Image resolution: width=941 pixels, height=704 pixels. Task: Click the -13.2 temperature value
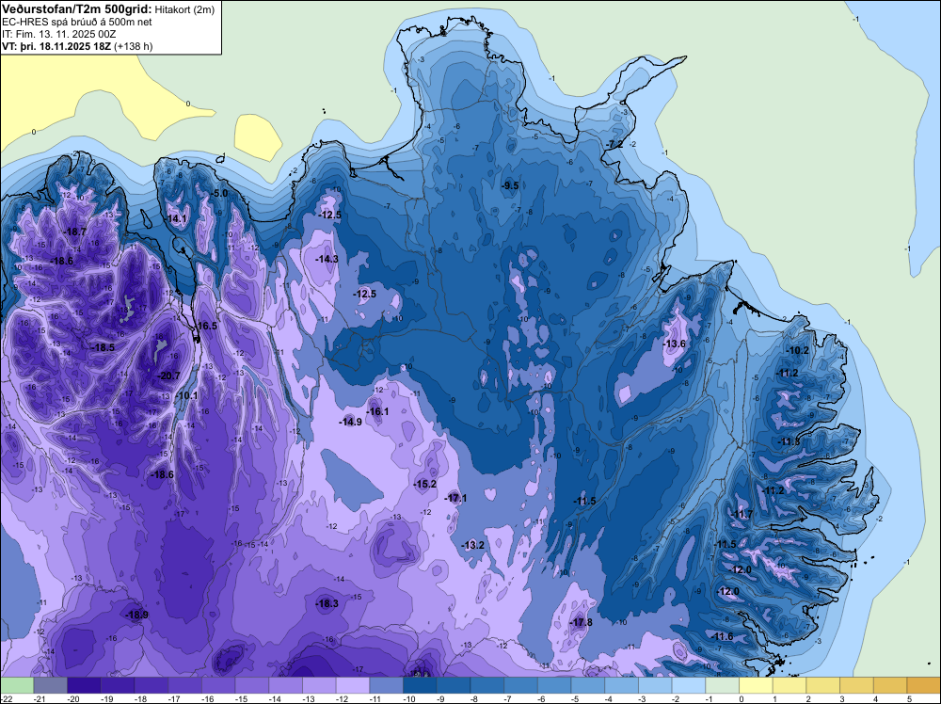pos(473,545)
